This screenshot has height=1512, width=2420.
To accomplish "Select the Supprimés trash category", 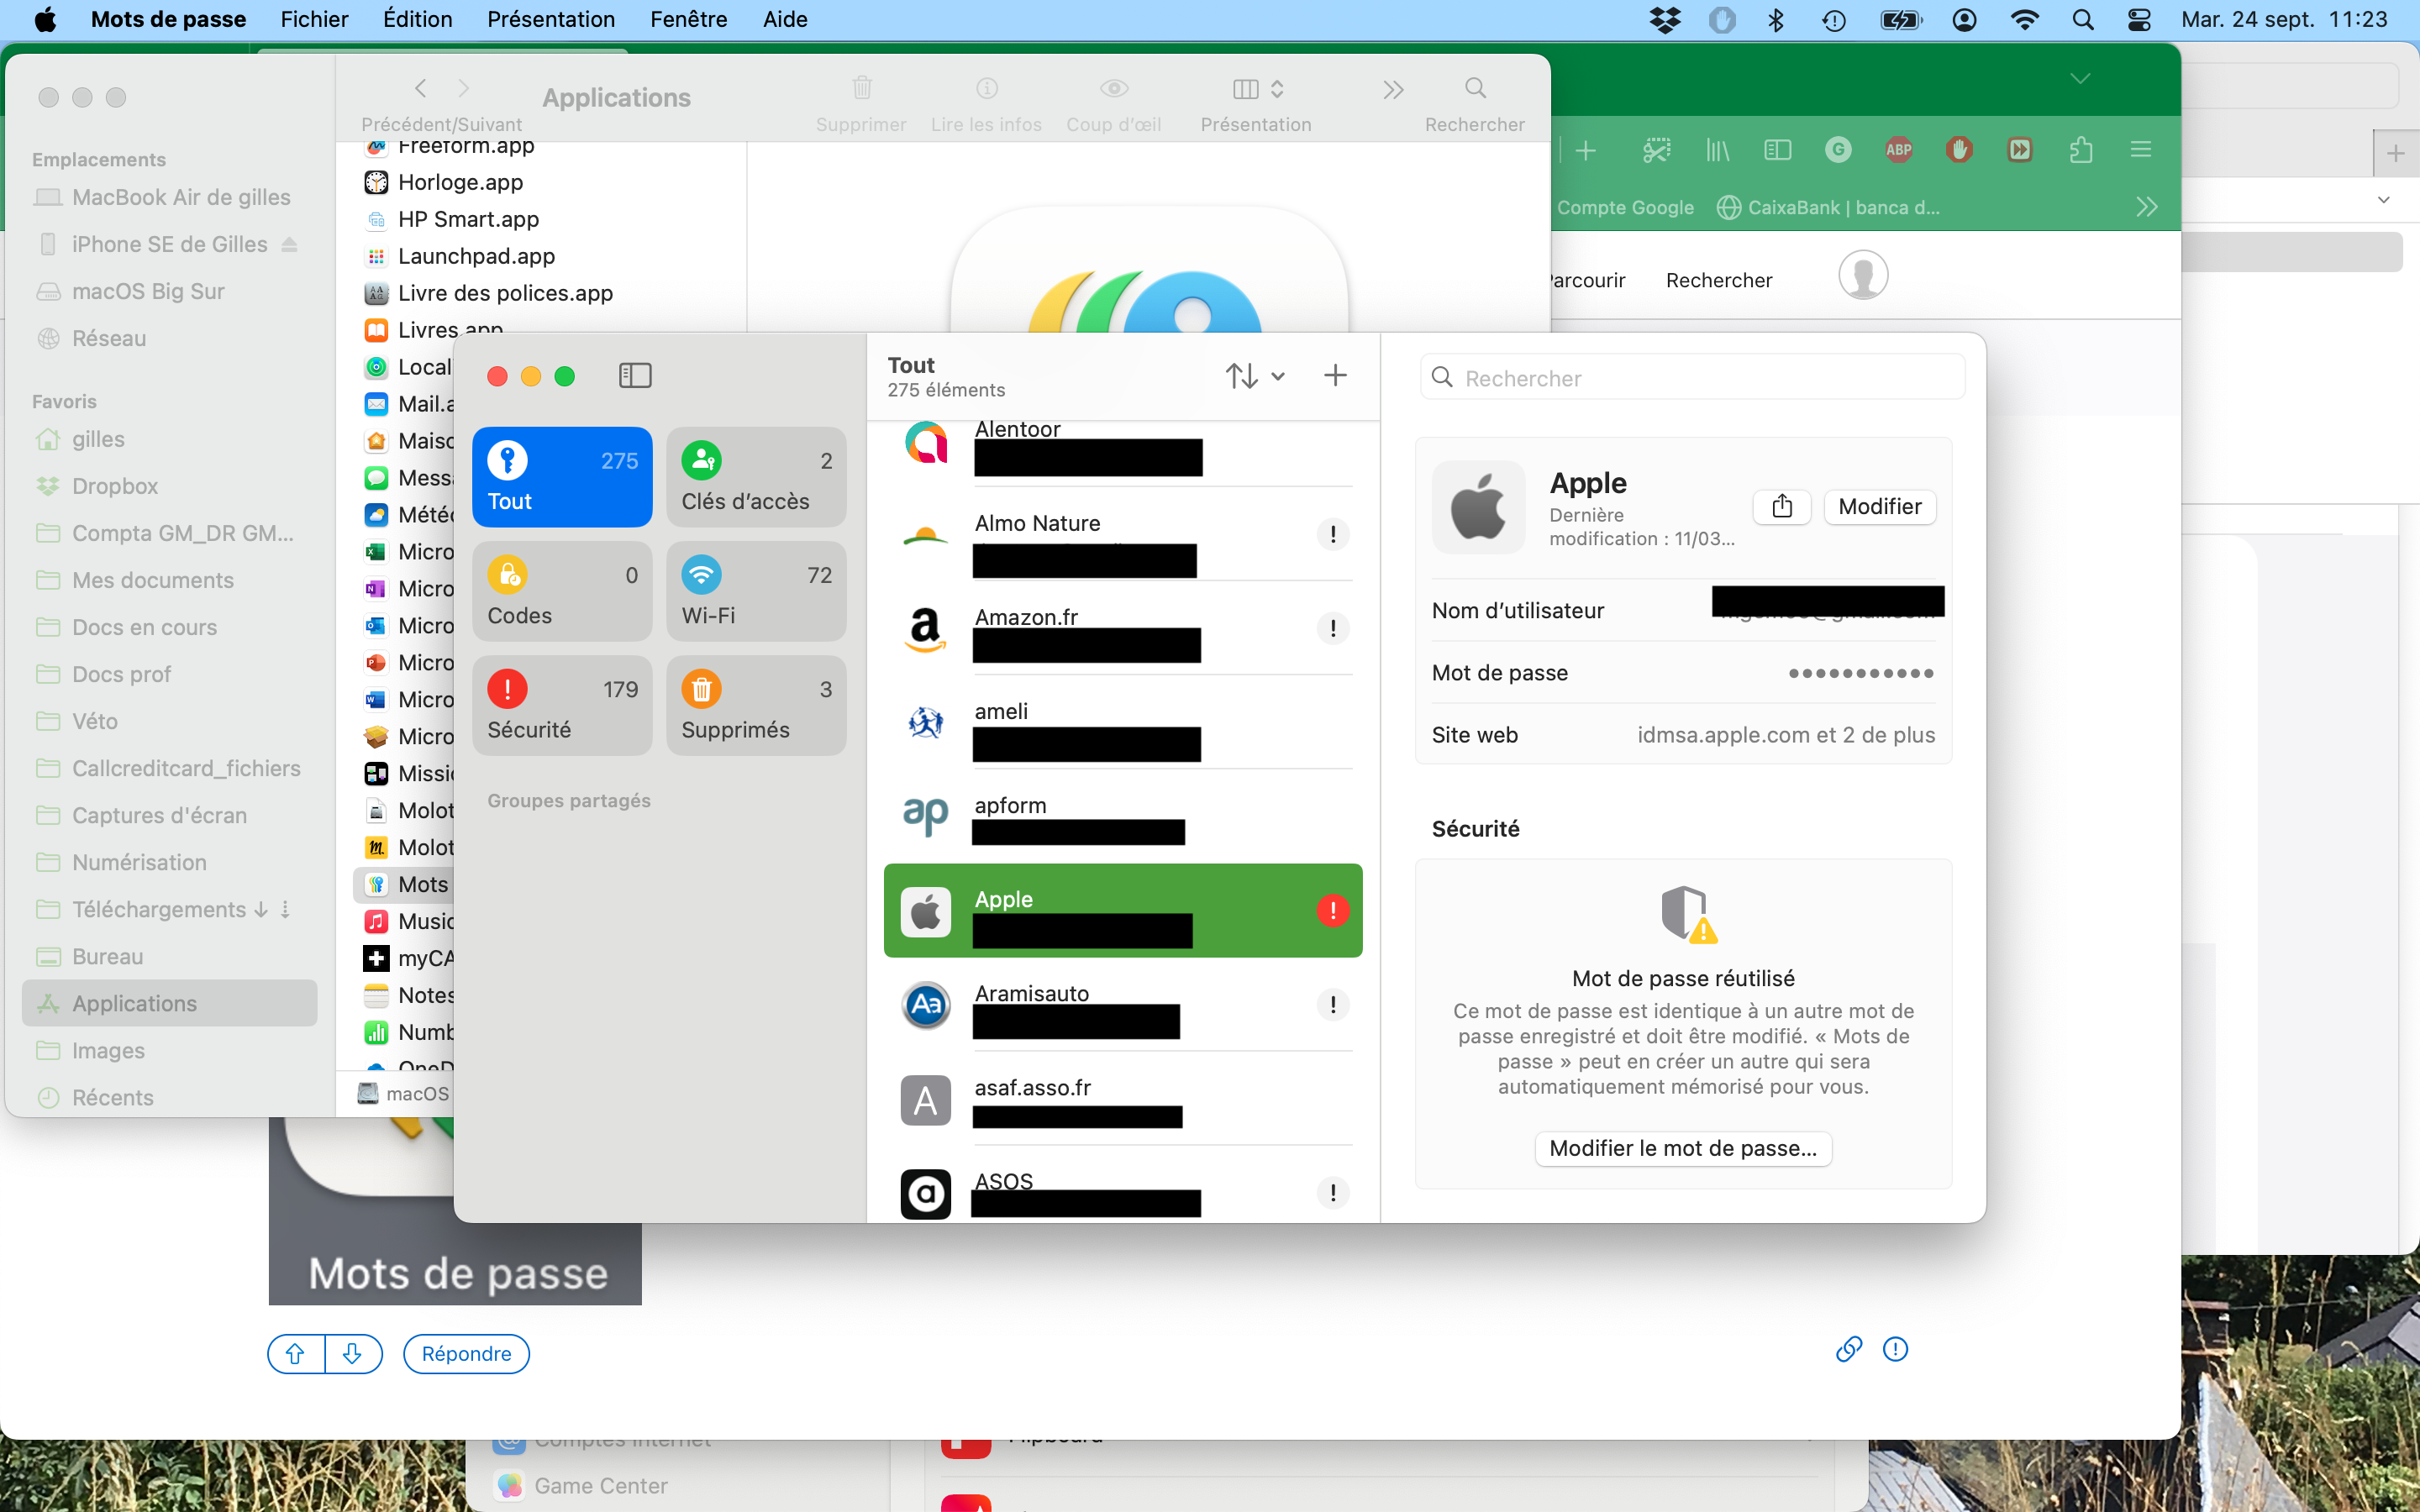I will [756, 705].
